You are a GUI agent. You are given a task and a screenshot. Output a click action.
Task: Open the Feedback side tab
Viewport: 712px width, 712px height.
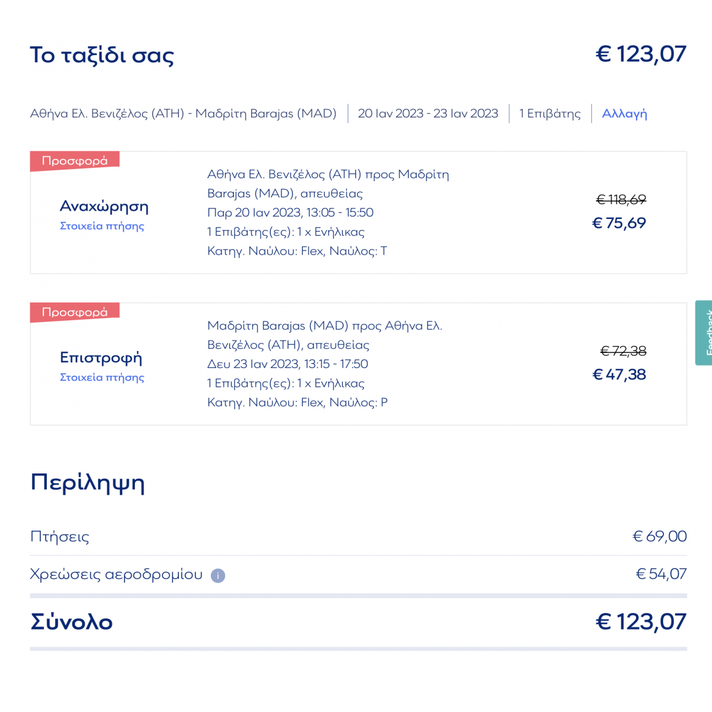pos(704,333)
